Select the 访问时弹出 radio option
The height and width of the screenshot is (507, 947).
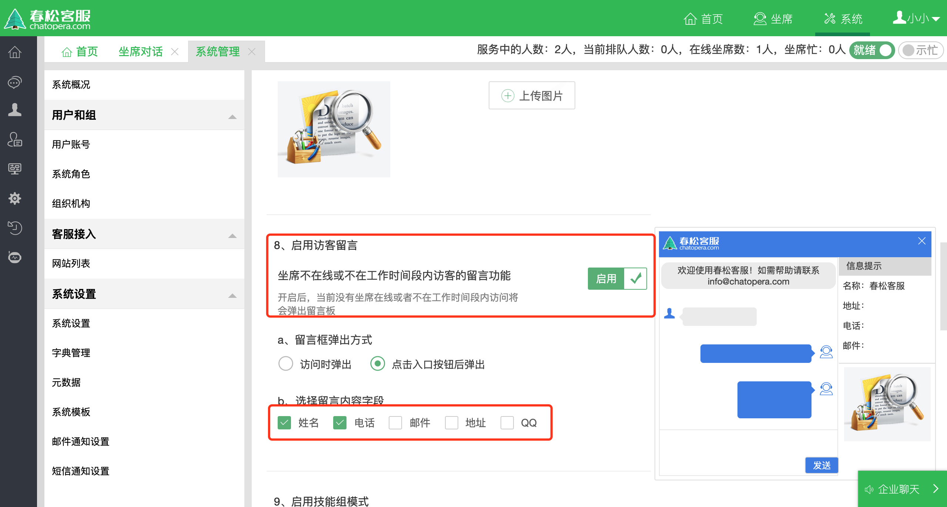[285, 364]
